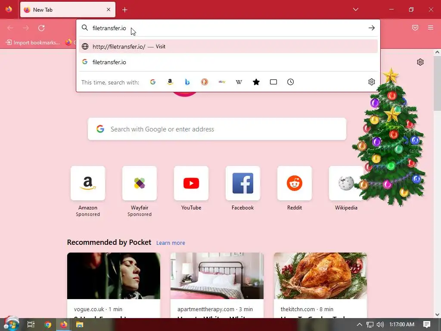Select the http://filetransfer.io/ Visit suggestion
Screen dimensions: 441x331
pyautogui.click(x=228, y=47)
